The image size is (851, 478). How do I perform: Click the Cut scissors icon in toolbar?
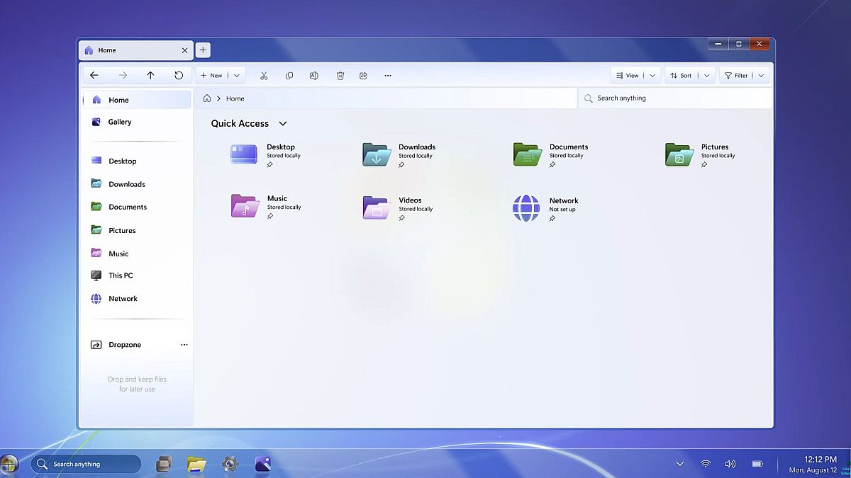tap(264, 76)
